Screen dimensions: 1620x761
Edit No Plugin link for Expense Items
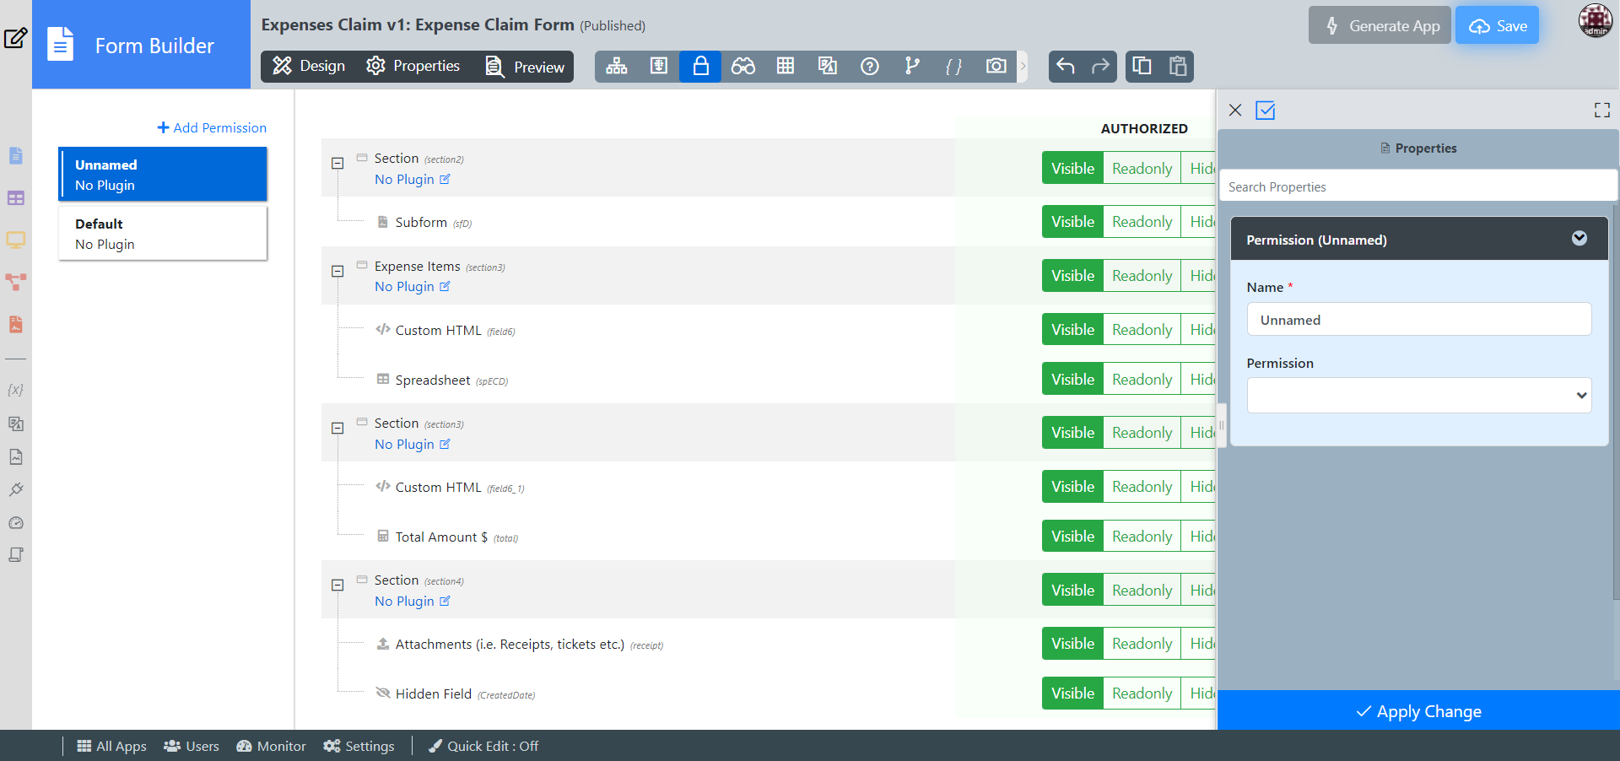[x=413, y=287]
